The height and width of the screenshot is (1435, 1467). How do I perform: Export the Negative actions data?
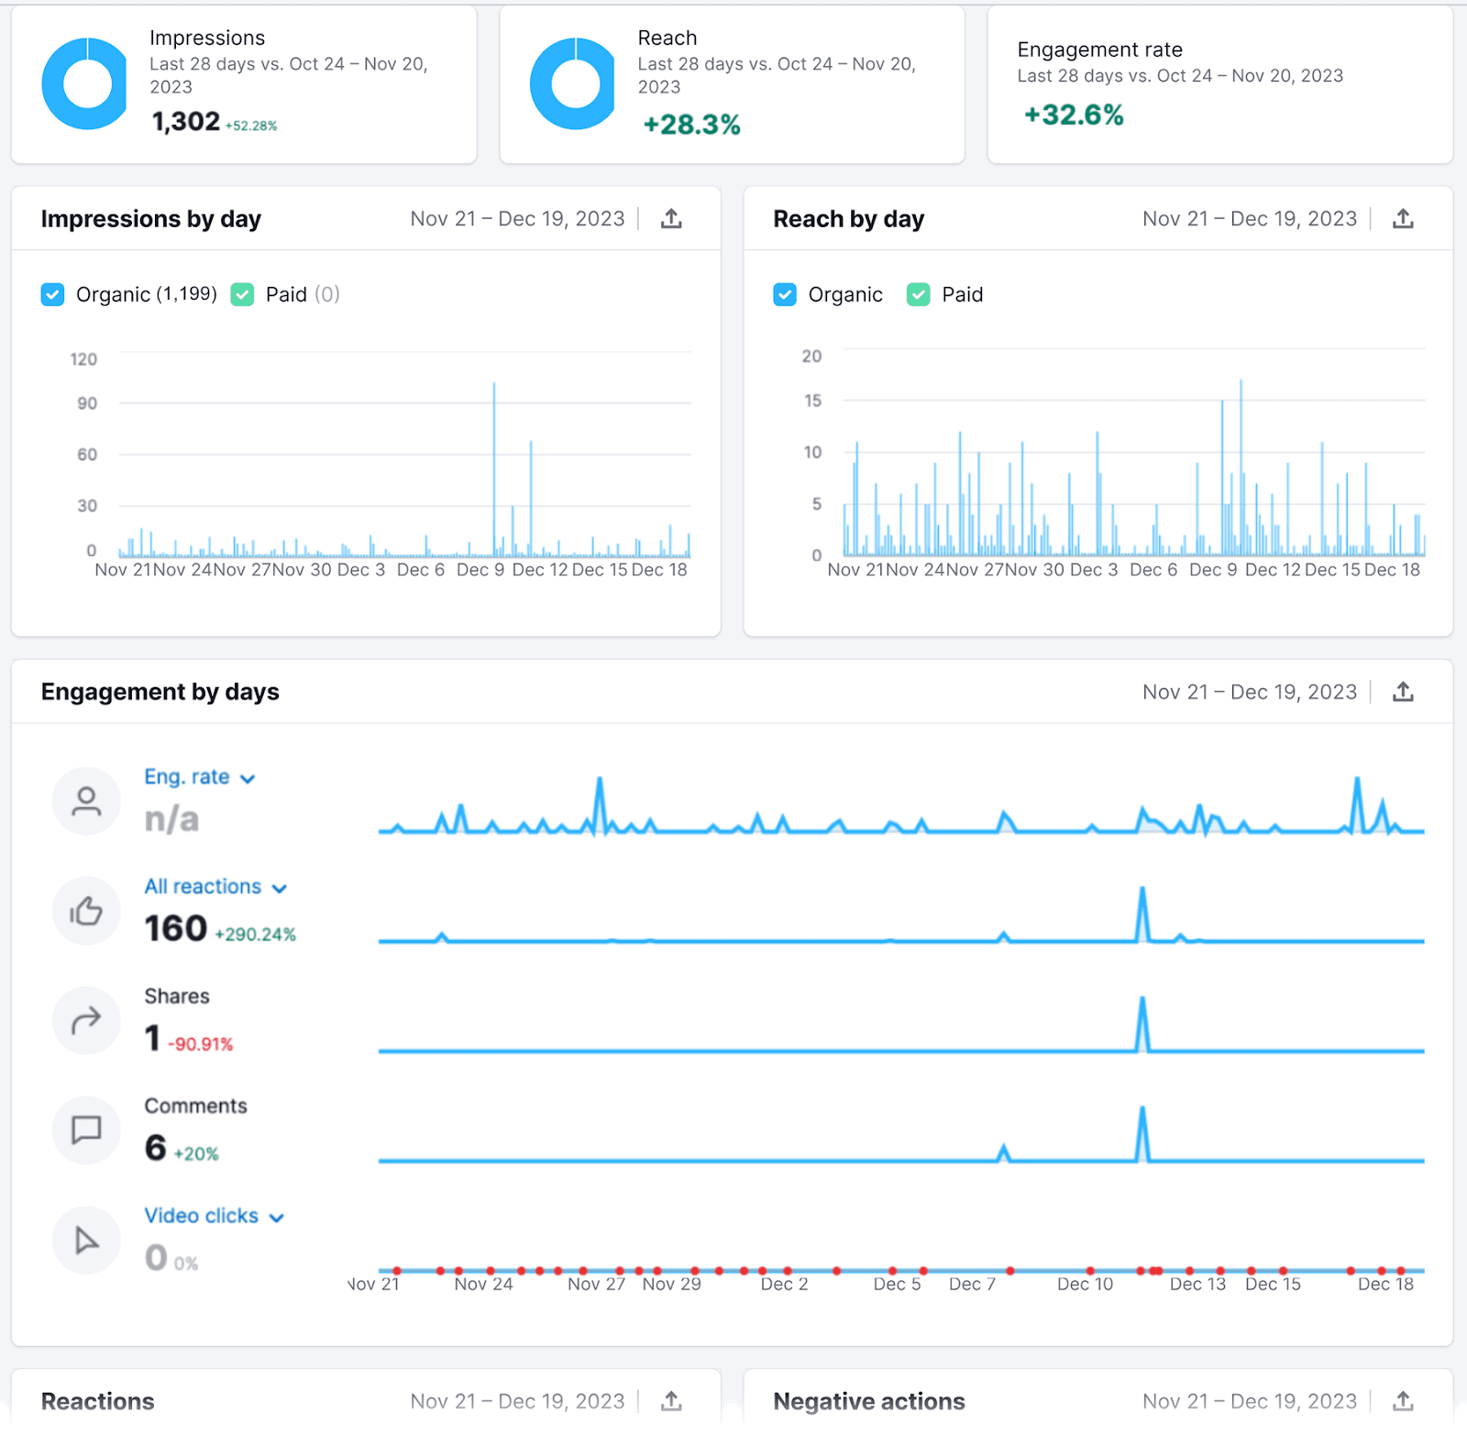point(1403,1400)
